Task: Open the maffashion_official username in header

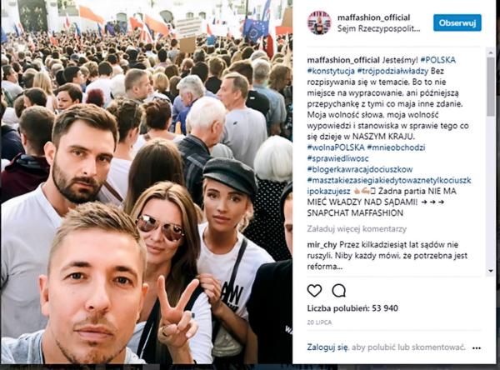Action: point(373,17)
